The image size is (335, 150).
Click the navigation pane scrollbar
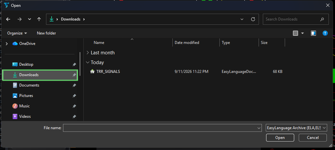point(80,64)
